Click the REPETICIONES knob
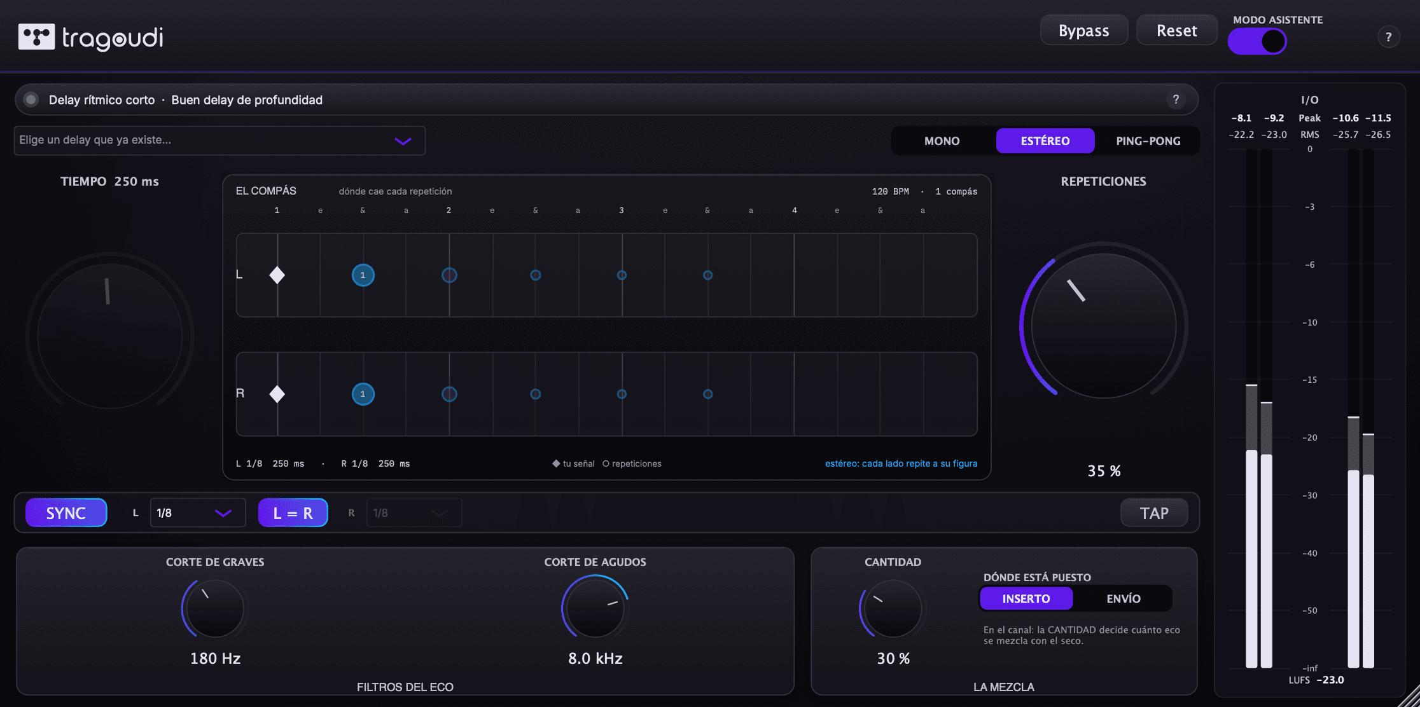Screen dimensions: 1420x707 pos(1104,326)
